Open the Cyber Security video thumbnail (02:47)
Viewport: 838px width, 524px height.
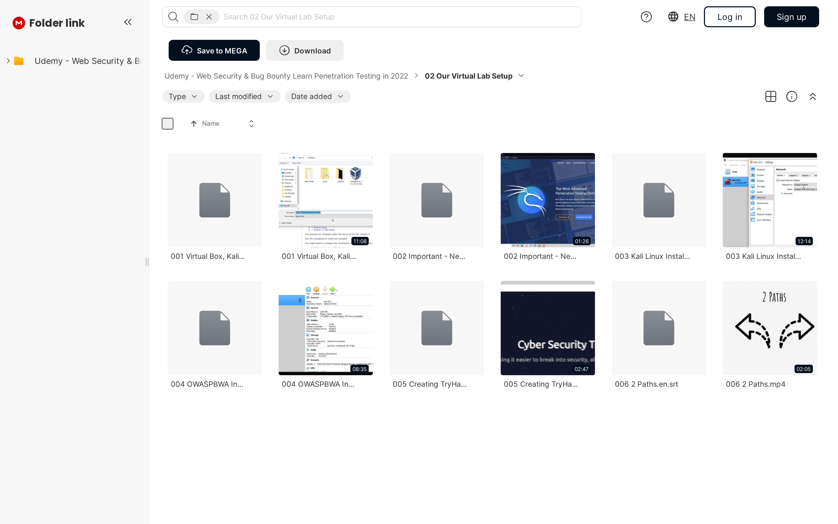coord(548,328)
